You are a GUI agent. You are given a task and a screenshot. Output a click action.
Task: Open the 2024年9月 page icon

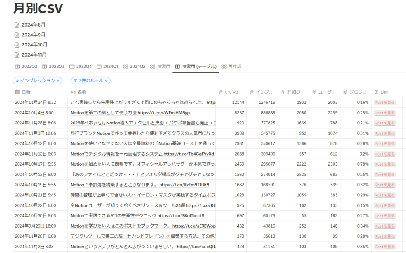(17, 35)
